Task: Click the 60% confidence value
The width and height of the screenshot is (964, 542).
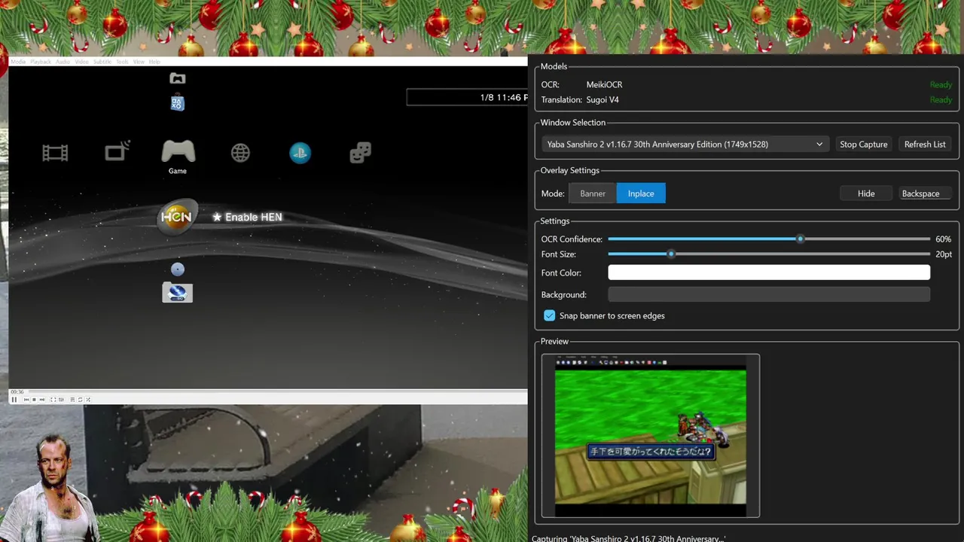Action: (x=943, y=239)
